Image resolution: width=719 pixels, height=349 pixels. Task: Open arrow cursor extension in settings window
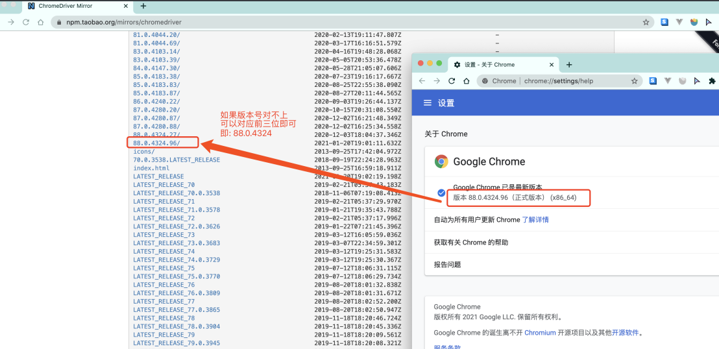[697, 80]
